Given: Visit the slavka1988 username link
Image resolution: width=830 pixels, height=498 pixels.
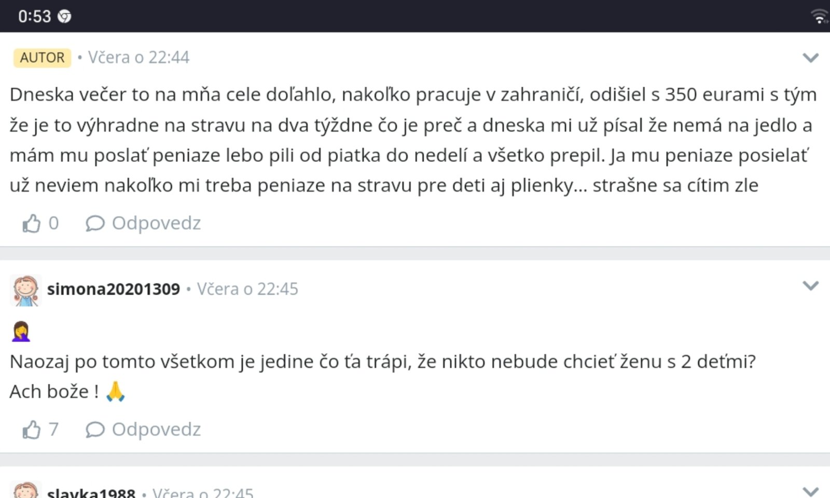Looking at the screenshot, I should tap(91, 492).
